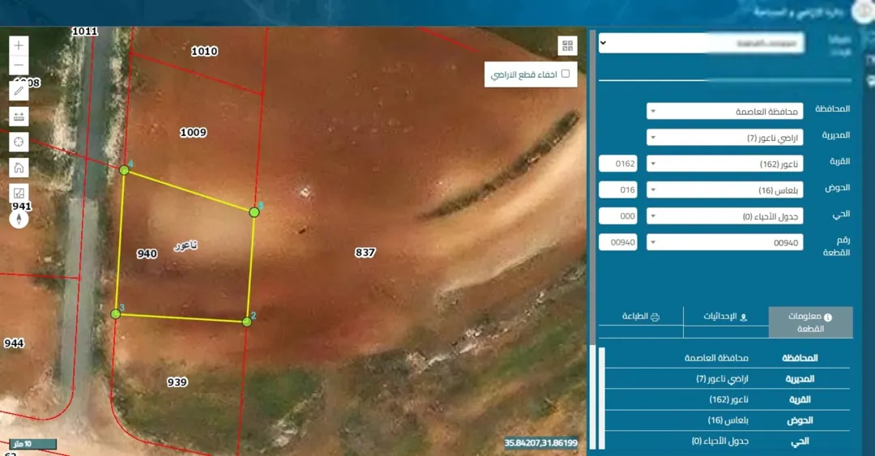Open the القرية village dropdown ناعور (162)
Screen dimensions: 875x456
pyautogui.click(x=724, y=164)
